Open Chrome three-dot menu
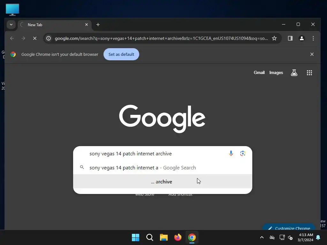 point(313,38)
